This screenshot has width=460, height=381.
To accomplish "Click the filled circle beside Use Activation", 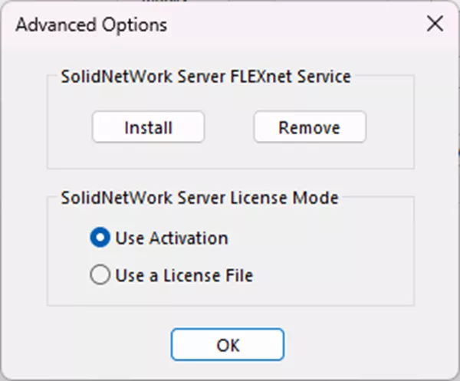I will 100,238.
